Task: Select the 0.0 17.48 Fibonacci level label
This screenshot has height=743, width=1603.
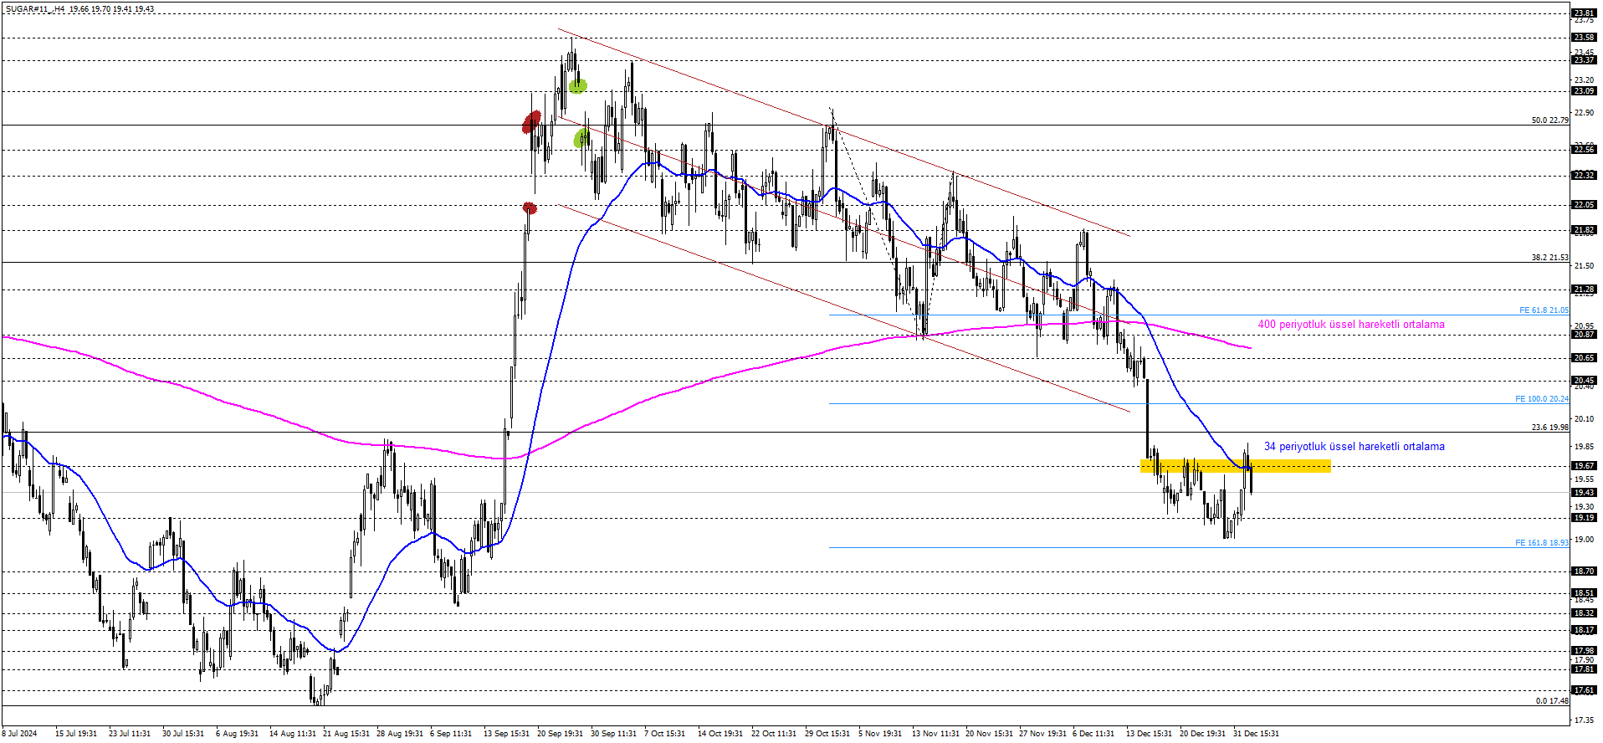Action: [1551, 701]
